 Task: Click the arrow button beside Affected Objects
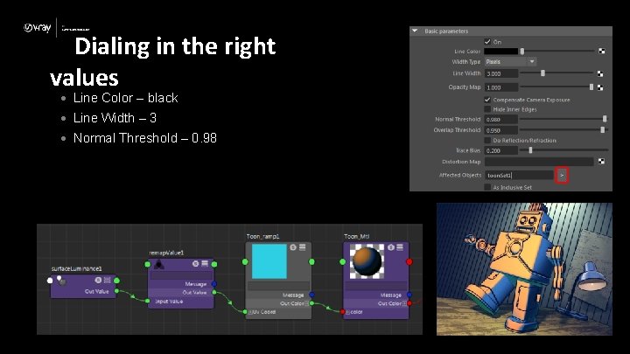click(x=562, y=176)
